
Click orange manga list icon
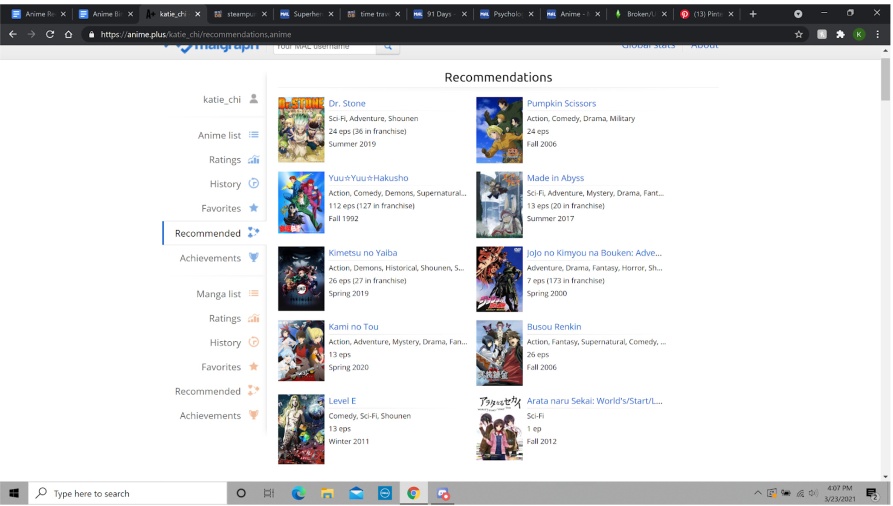click(x=253, y=294)
